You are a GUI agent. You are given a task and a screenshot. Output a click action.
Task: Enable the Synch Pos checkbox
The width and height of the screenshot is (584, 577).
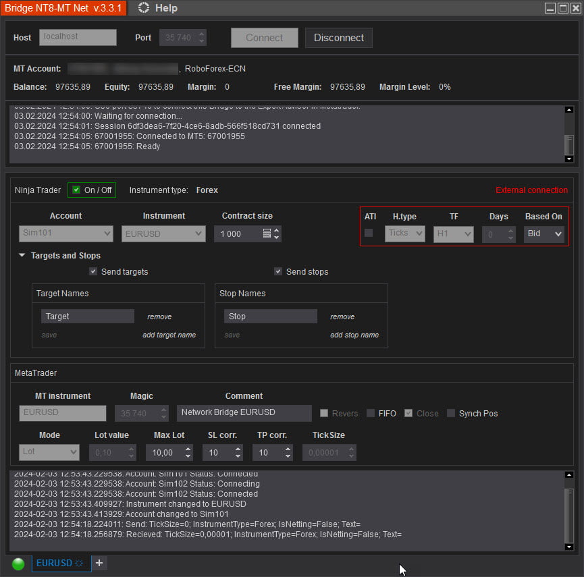[450, 414]
